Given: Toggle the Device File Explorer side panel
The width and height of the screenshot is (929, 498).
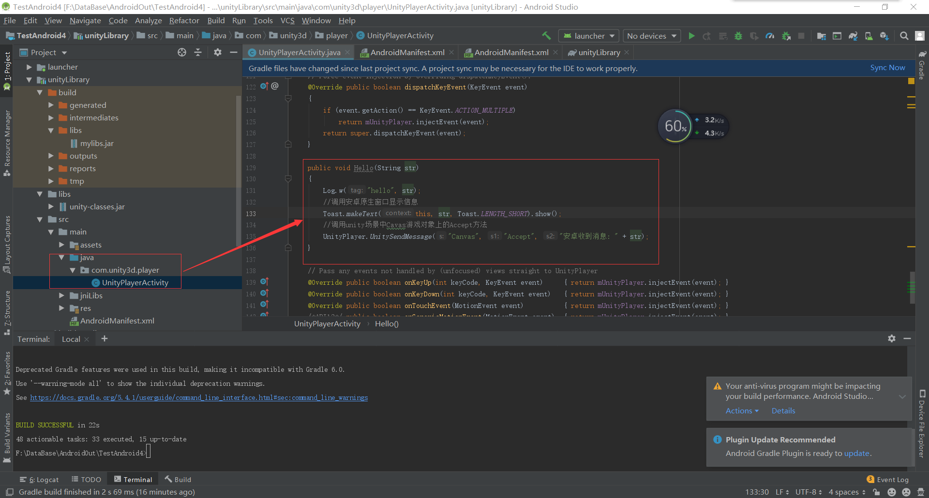Looking at the screenshot, I should pyautogui.click(x=922, y=424).
